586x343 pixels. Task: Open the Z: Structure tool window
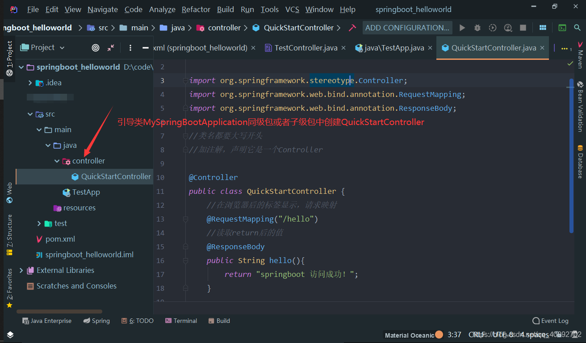9,235
